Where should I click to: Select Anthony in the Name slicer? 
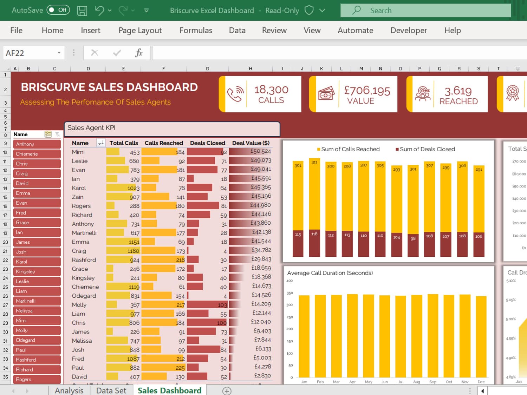click(37, 144)
